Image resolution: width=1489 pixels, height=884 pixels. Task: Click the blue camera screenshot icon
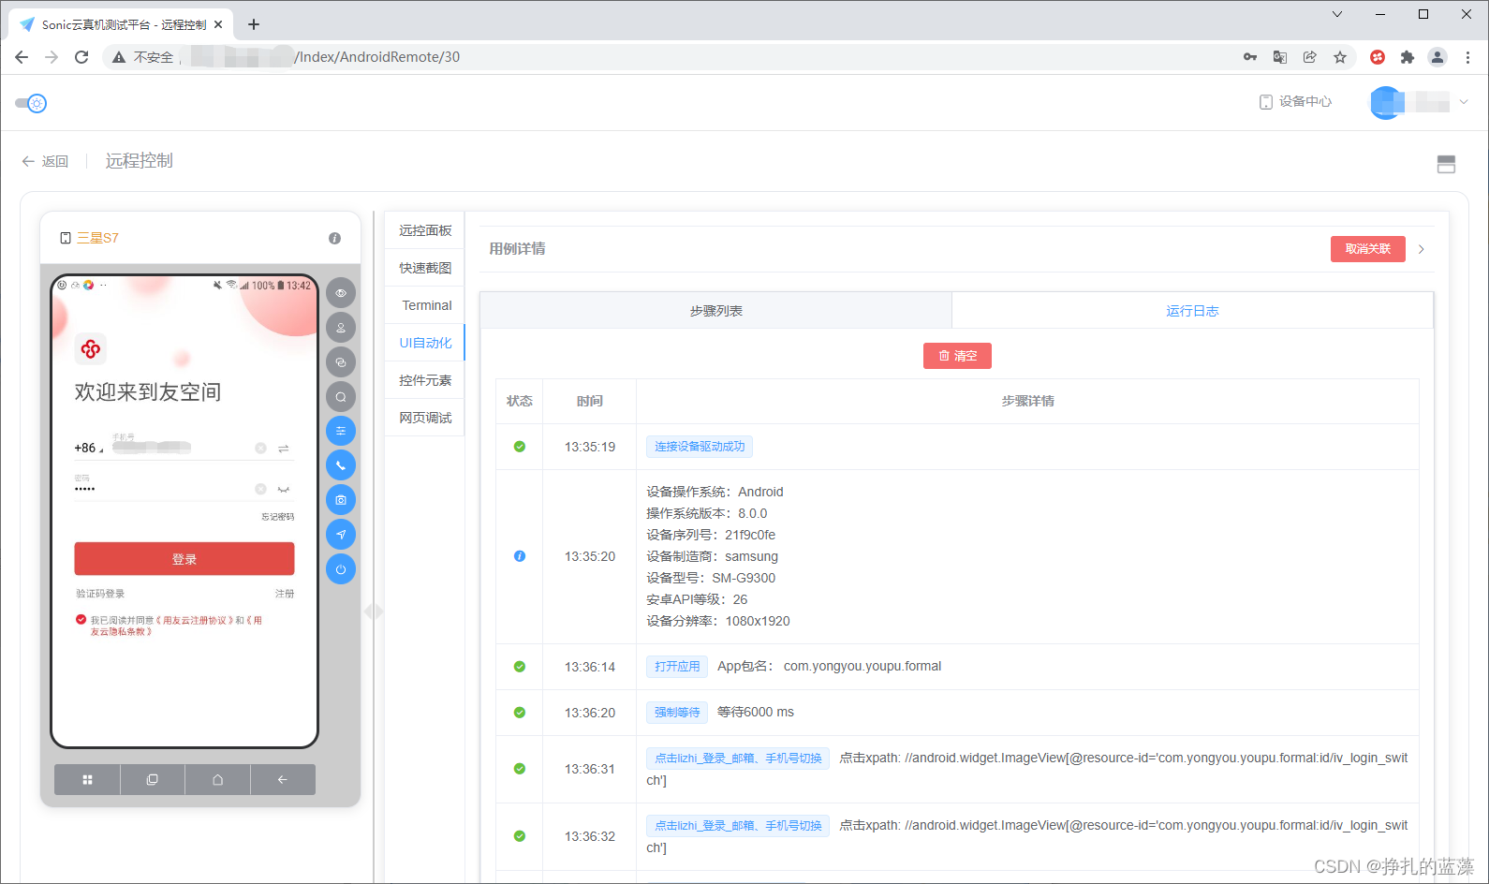(341, 500)
